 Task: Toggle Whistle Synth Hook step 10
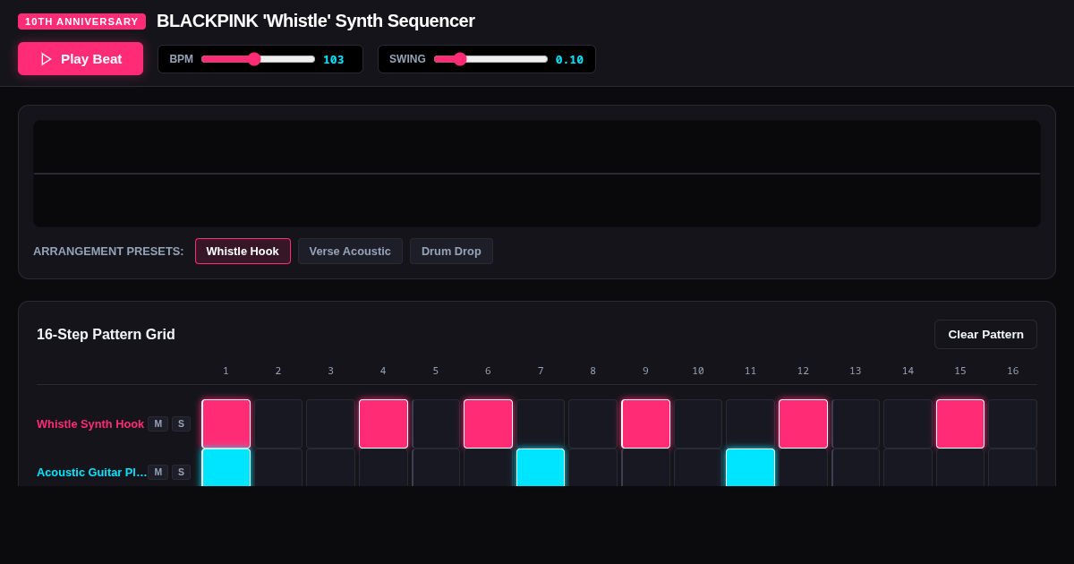[698, 423]
